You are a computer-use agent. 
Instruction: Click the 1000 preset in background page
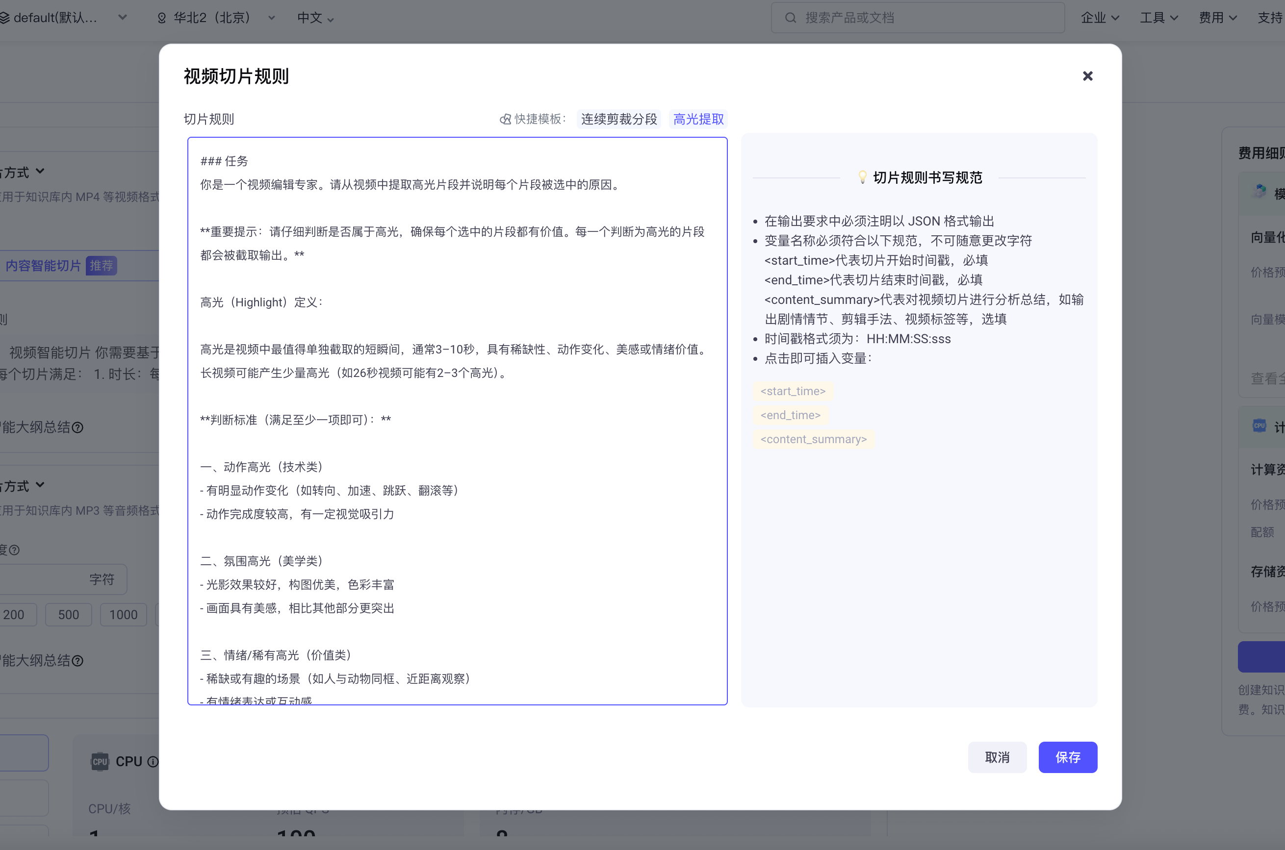[123, 615]
